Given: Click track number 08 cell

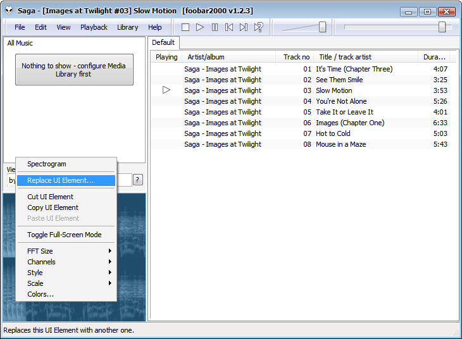Looking at the screenshot, I should 307,144.
